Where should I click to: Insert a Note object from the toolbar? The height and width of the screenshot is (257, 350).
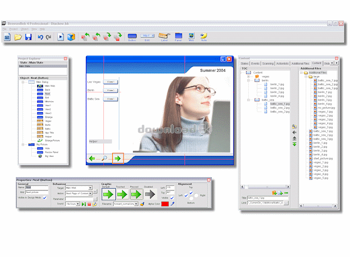[x=203, y=37]
